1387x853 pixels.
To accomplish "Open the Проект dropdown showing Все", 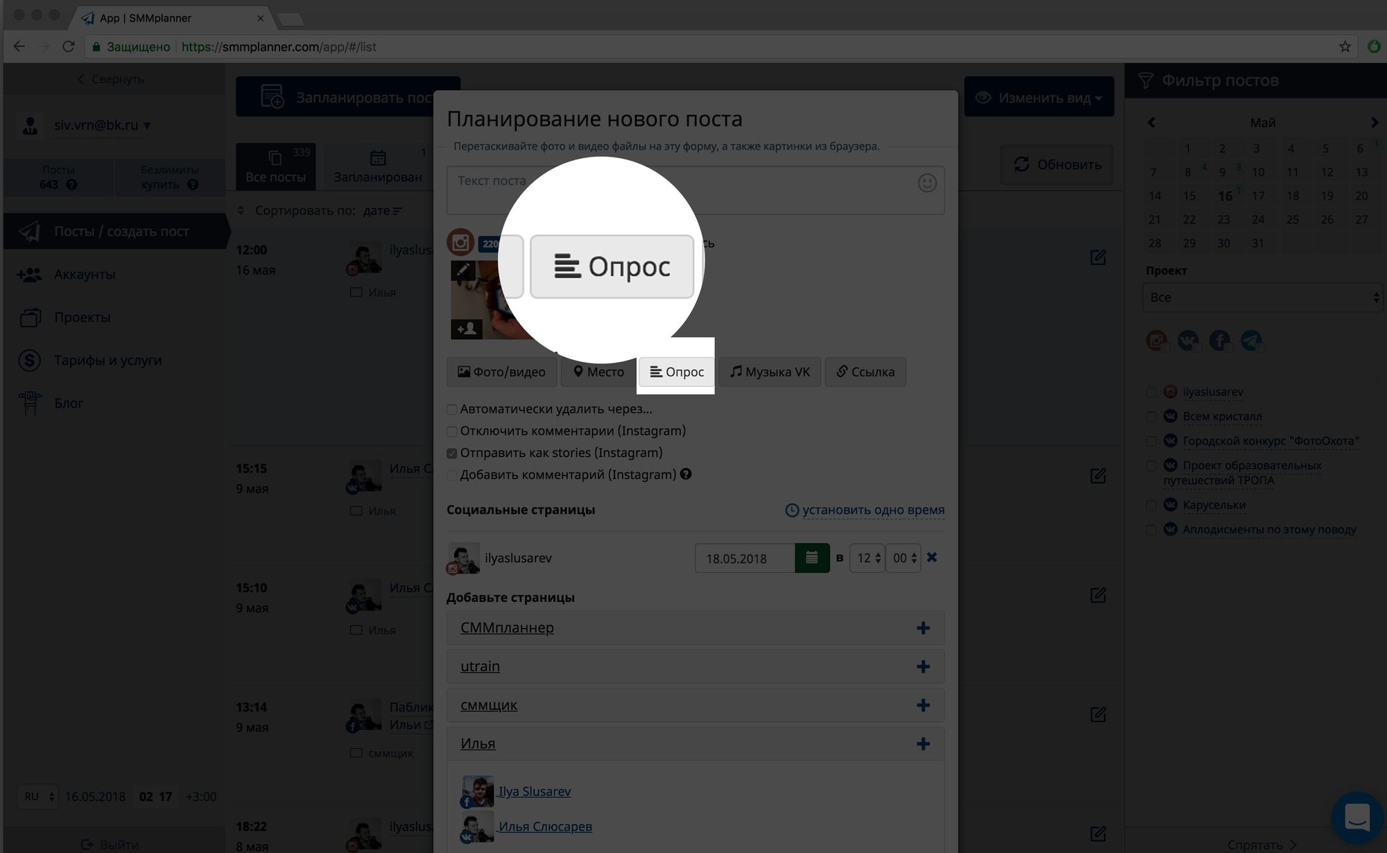I will click(1262, 298).
